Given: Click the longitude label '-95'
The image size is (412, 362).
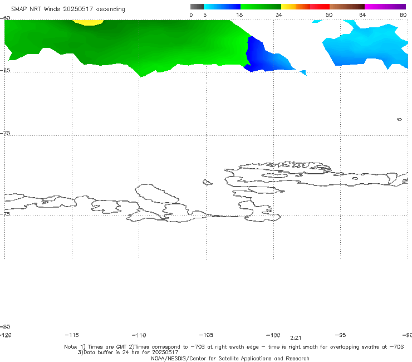Looking at the screenshot, I should (x=341, y=335).
